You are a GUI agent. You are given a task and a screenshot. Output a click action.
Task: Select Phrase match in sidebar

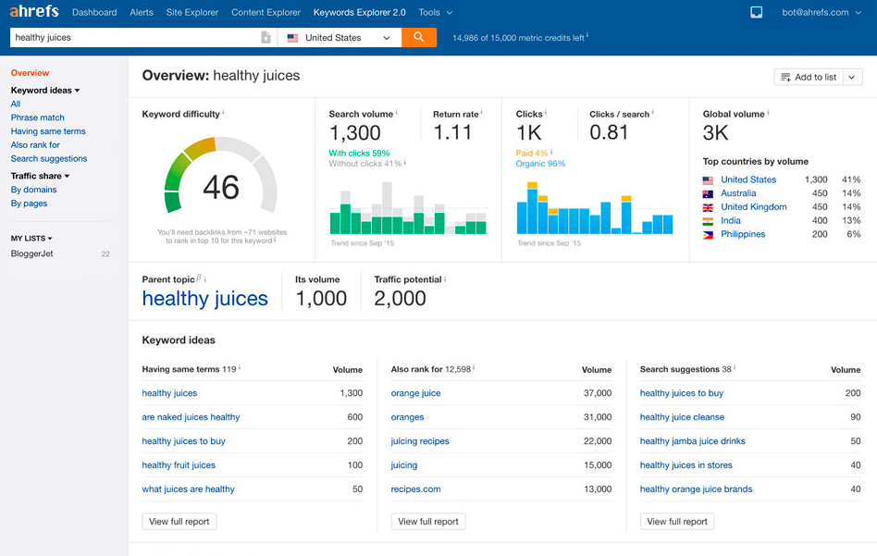[38, 117]
